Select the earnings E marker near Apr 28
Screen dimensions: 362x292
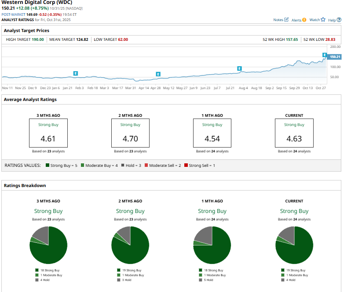[158, 74]
